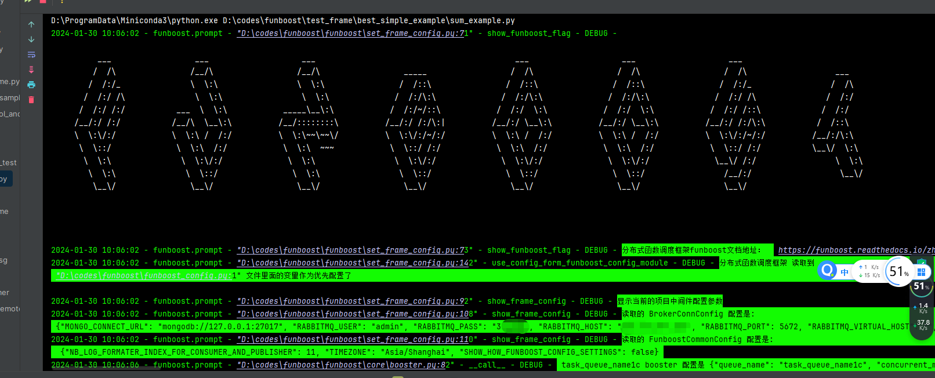Click the 读取的 BrokerConnConfig 配置是 message
The height and width of the screenshot is (378, 935).
(688, 314)
